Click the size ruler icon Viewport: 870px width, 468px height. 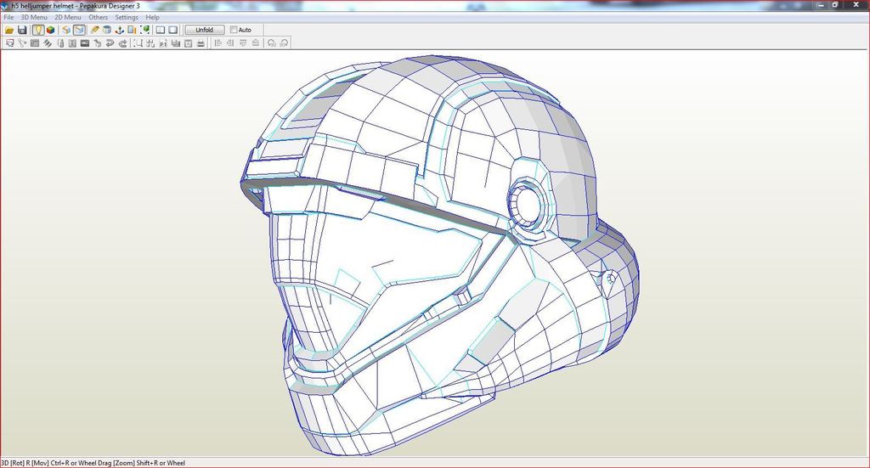132,30
